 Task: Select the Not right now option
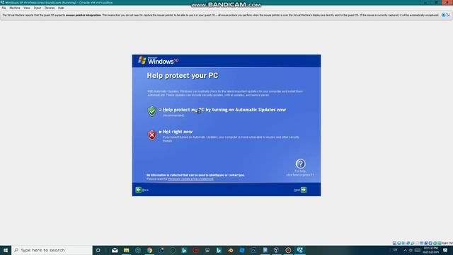161,132
